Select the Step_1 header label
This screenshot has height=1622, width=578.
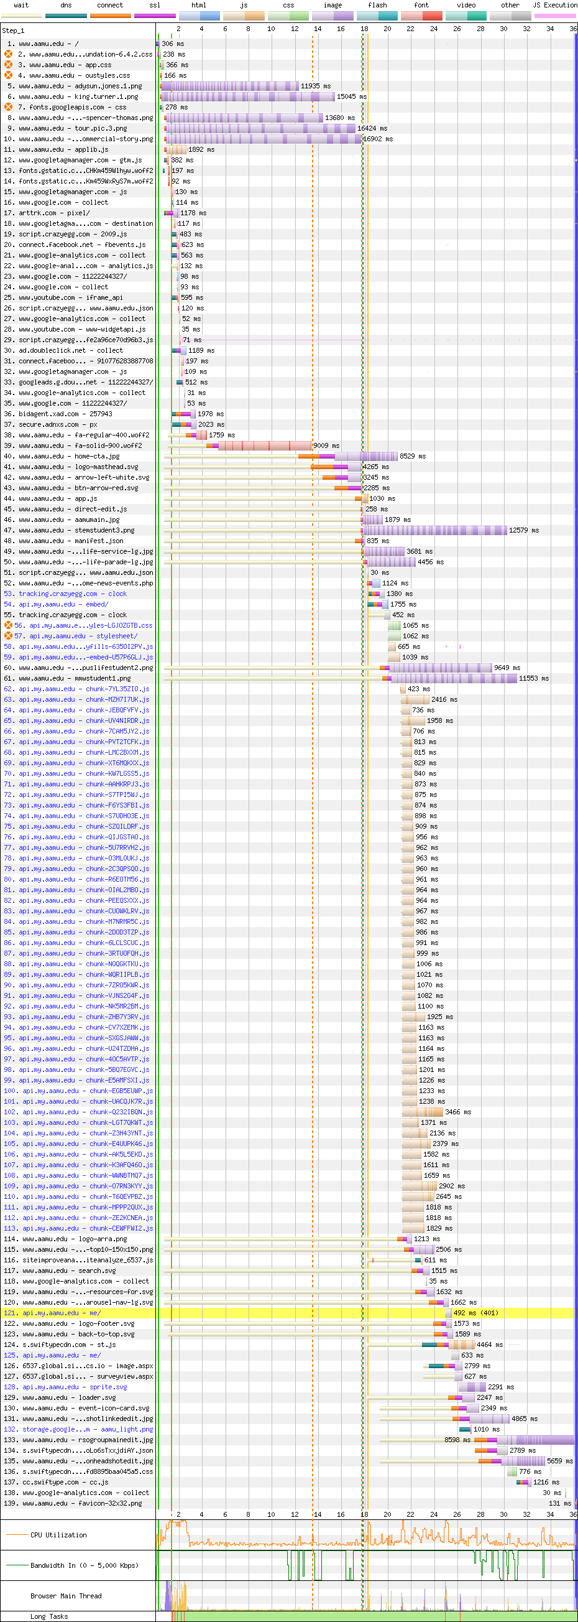[x=13, y=31]
